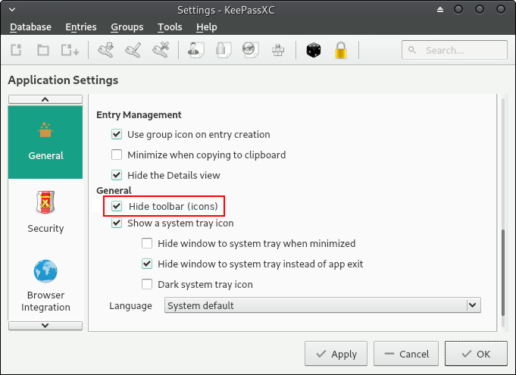
Task: Click the Application Settings title
Action: [63, 80]
